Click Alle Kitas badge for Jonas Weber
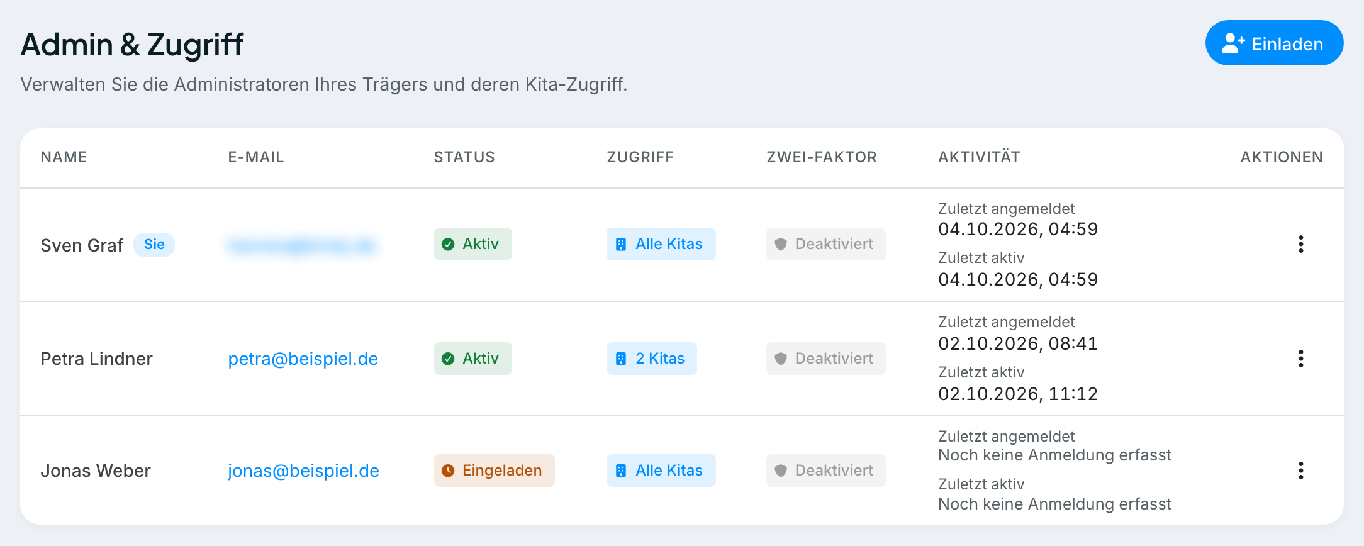Viewport: 1364px width, 546px height. (x=661, y=471)
